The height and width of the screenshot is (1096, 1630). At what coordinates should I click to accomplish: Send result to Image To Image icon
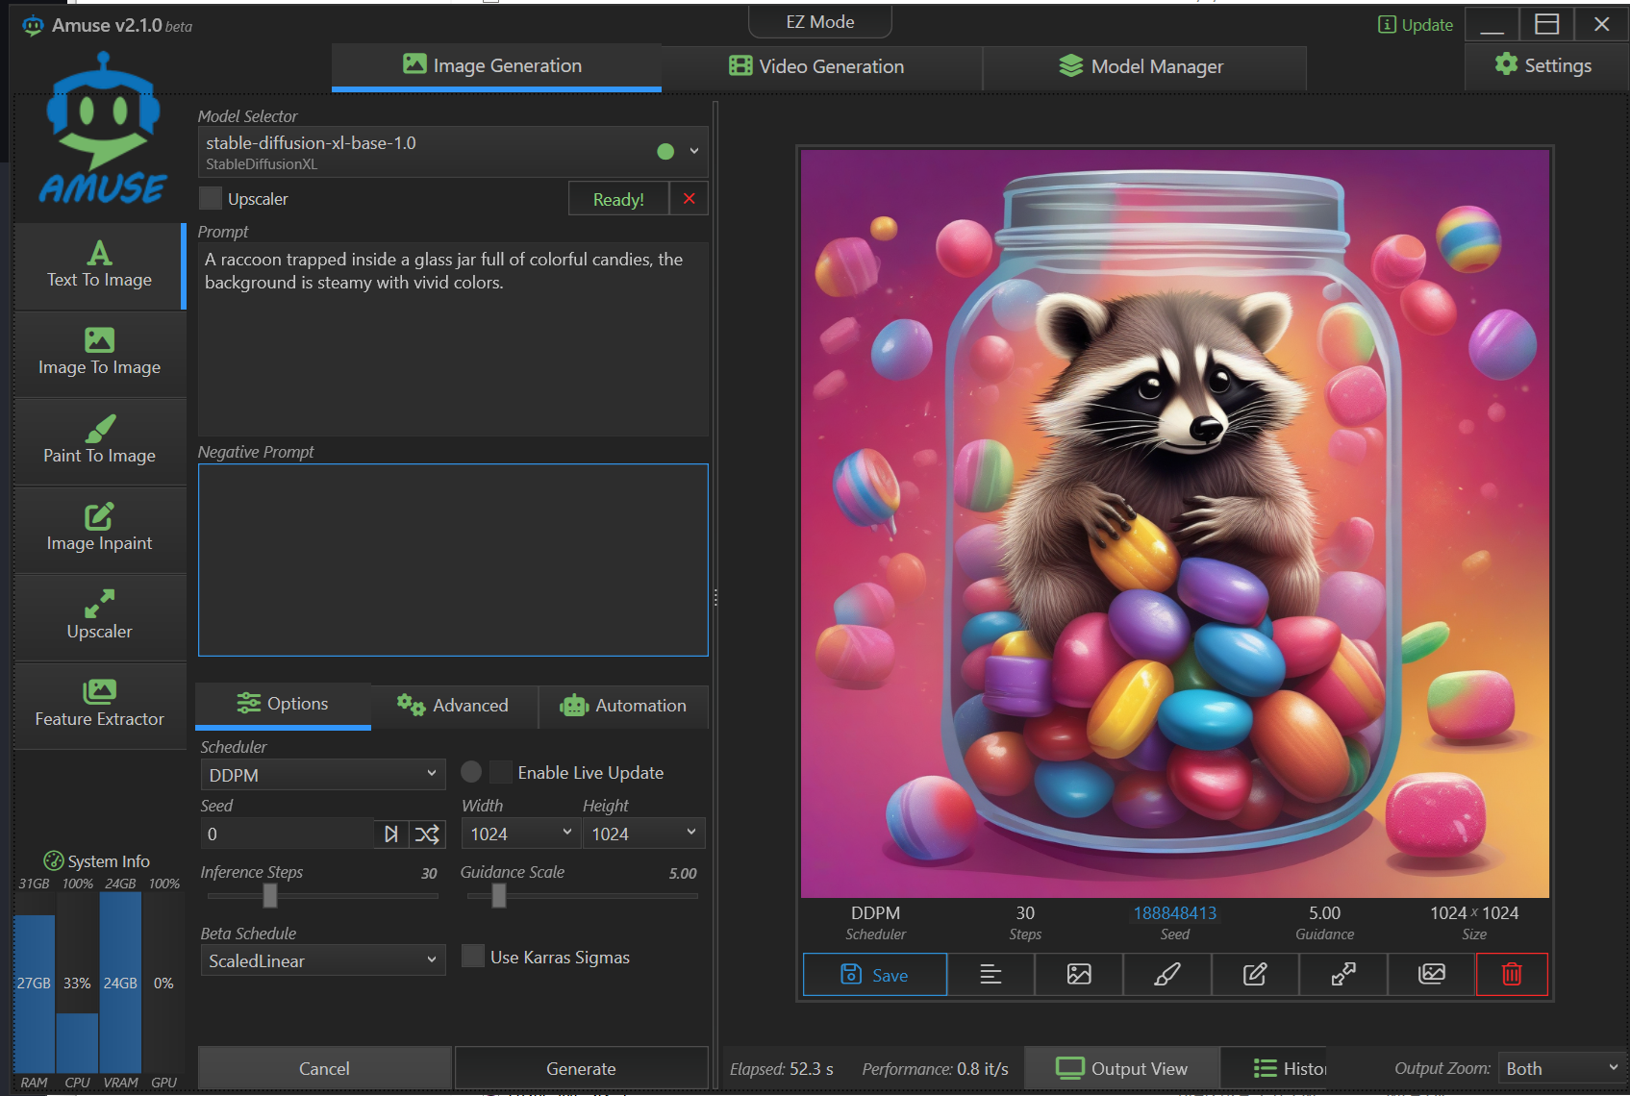[1079, 975]
